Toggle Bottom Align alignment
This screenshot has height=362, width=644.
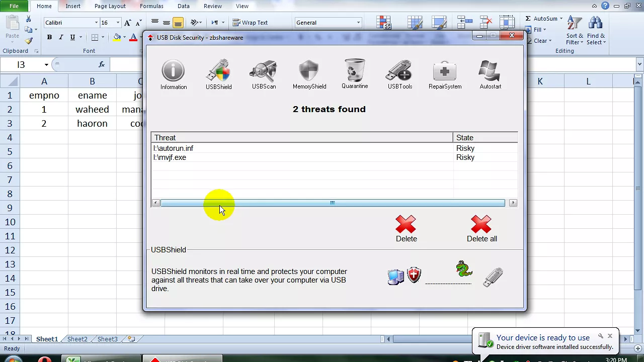178,23
